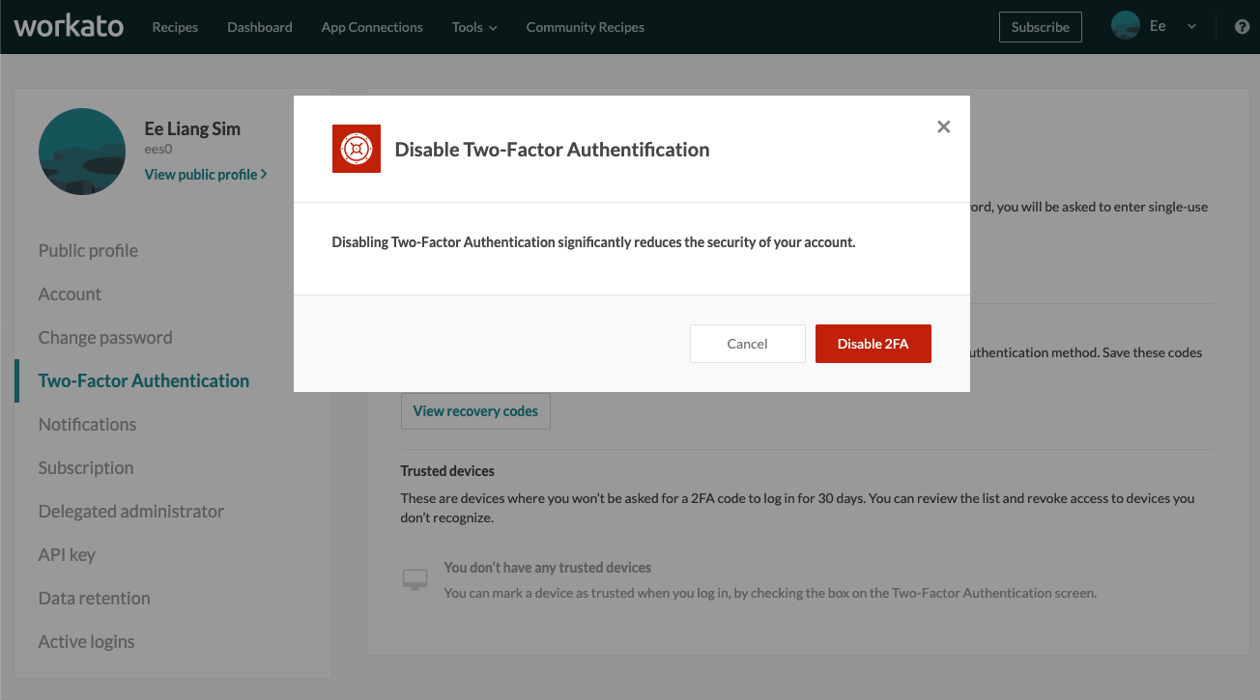Click the red 2FA shield icon in dialog
Viewport: 1260px width, 700px height.
[356, 149]
